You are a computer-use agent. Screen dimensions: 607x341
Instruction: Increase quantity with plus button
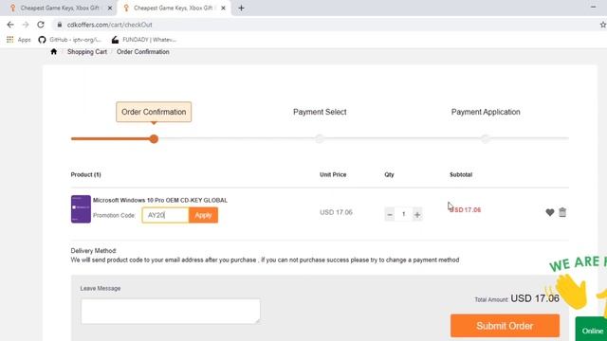point(417,214)
